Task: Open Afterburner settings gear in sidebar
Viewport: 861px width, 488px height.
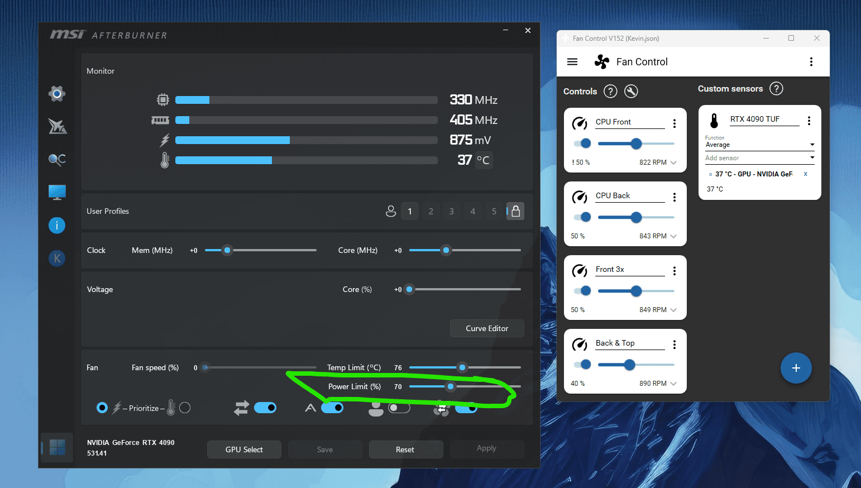Action: click(x=57, y=94)
